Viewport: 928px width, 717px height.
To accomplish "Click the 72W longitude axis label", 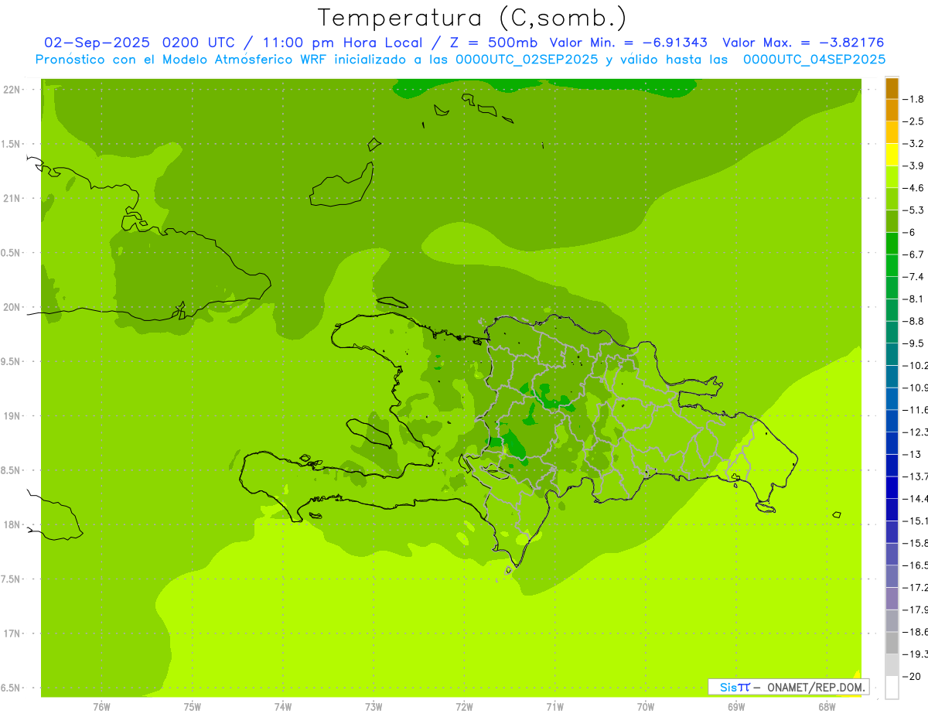I will click(x=464, y=707).
